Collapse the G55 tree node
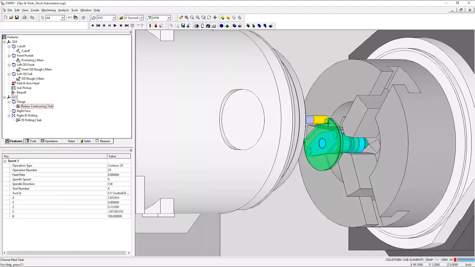Screen dimensions: 475x267 pyautogui.click(x=4, y=97)
